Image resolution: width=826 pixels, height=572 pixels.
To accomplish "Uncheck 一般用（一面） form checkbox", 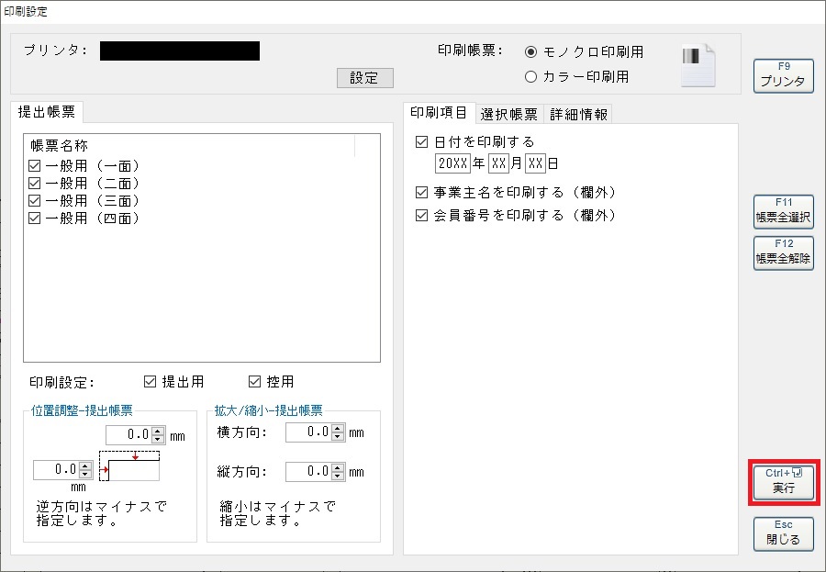I will [35, 166].
